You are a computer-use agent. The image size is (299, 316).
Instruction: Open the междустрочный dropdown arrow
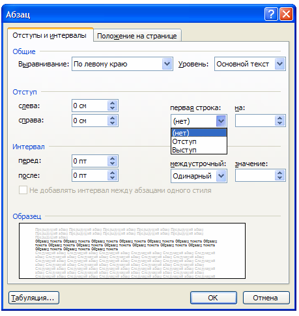click(x=221, y=176)
